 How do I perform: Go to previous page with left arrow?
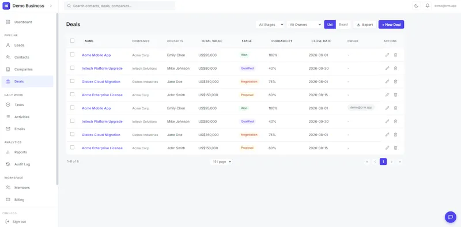pyautogui.click(x=375, y=162)
